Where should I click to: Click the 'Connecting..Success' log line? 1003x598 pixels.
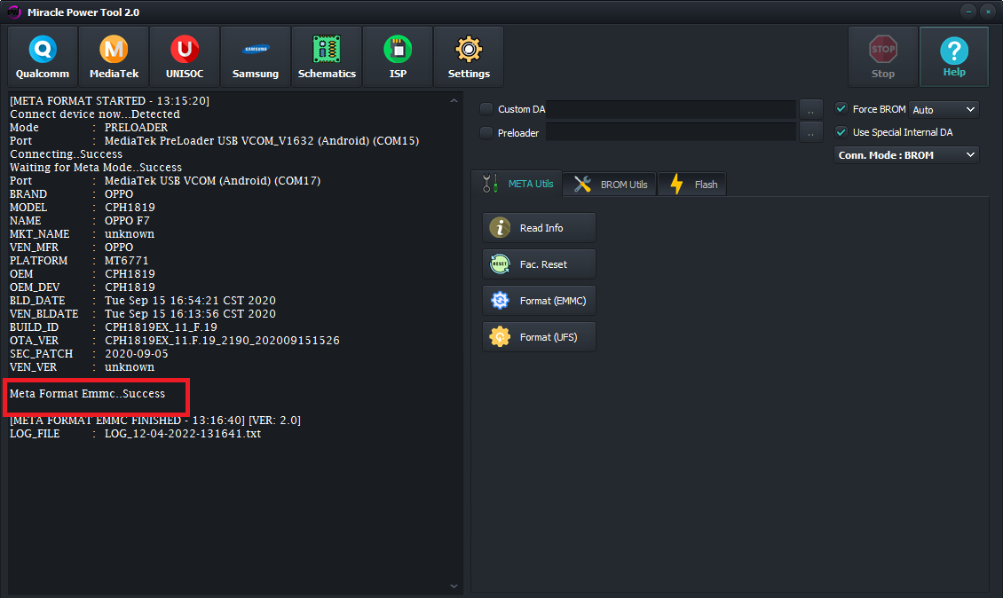[x=66, y=154]
